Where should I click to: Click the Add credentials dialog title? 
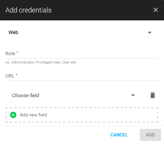point(28,10)
